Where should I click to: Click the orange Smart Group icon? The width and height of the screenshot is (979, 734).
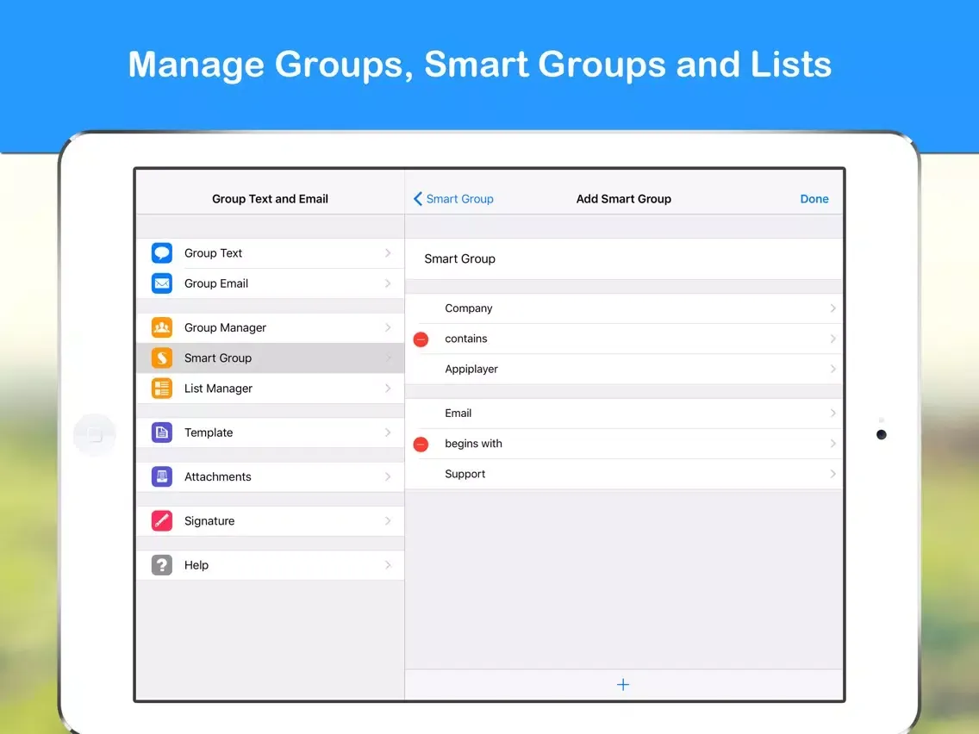coord(162,358)
